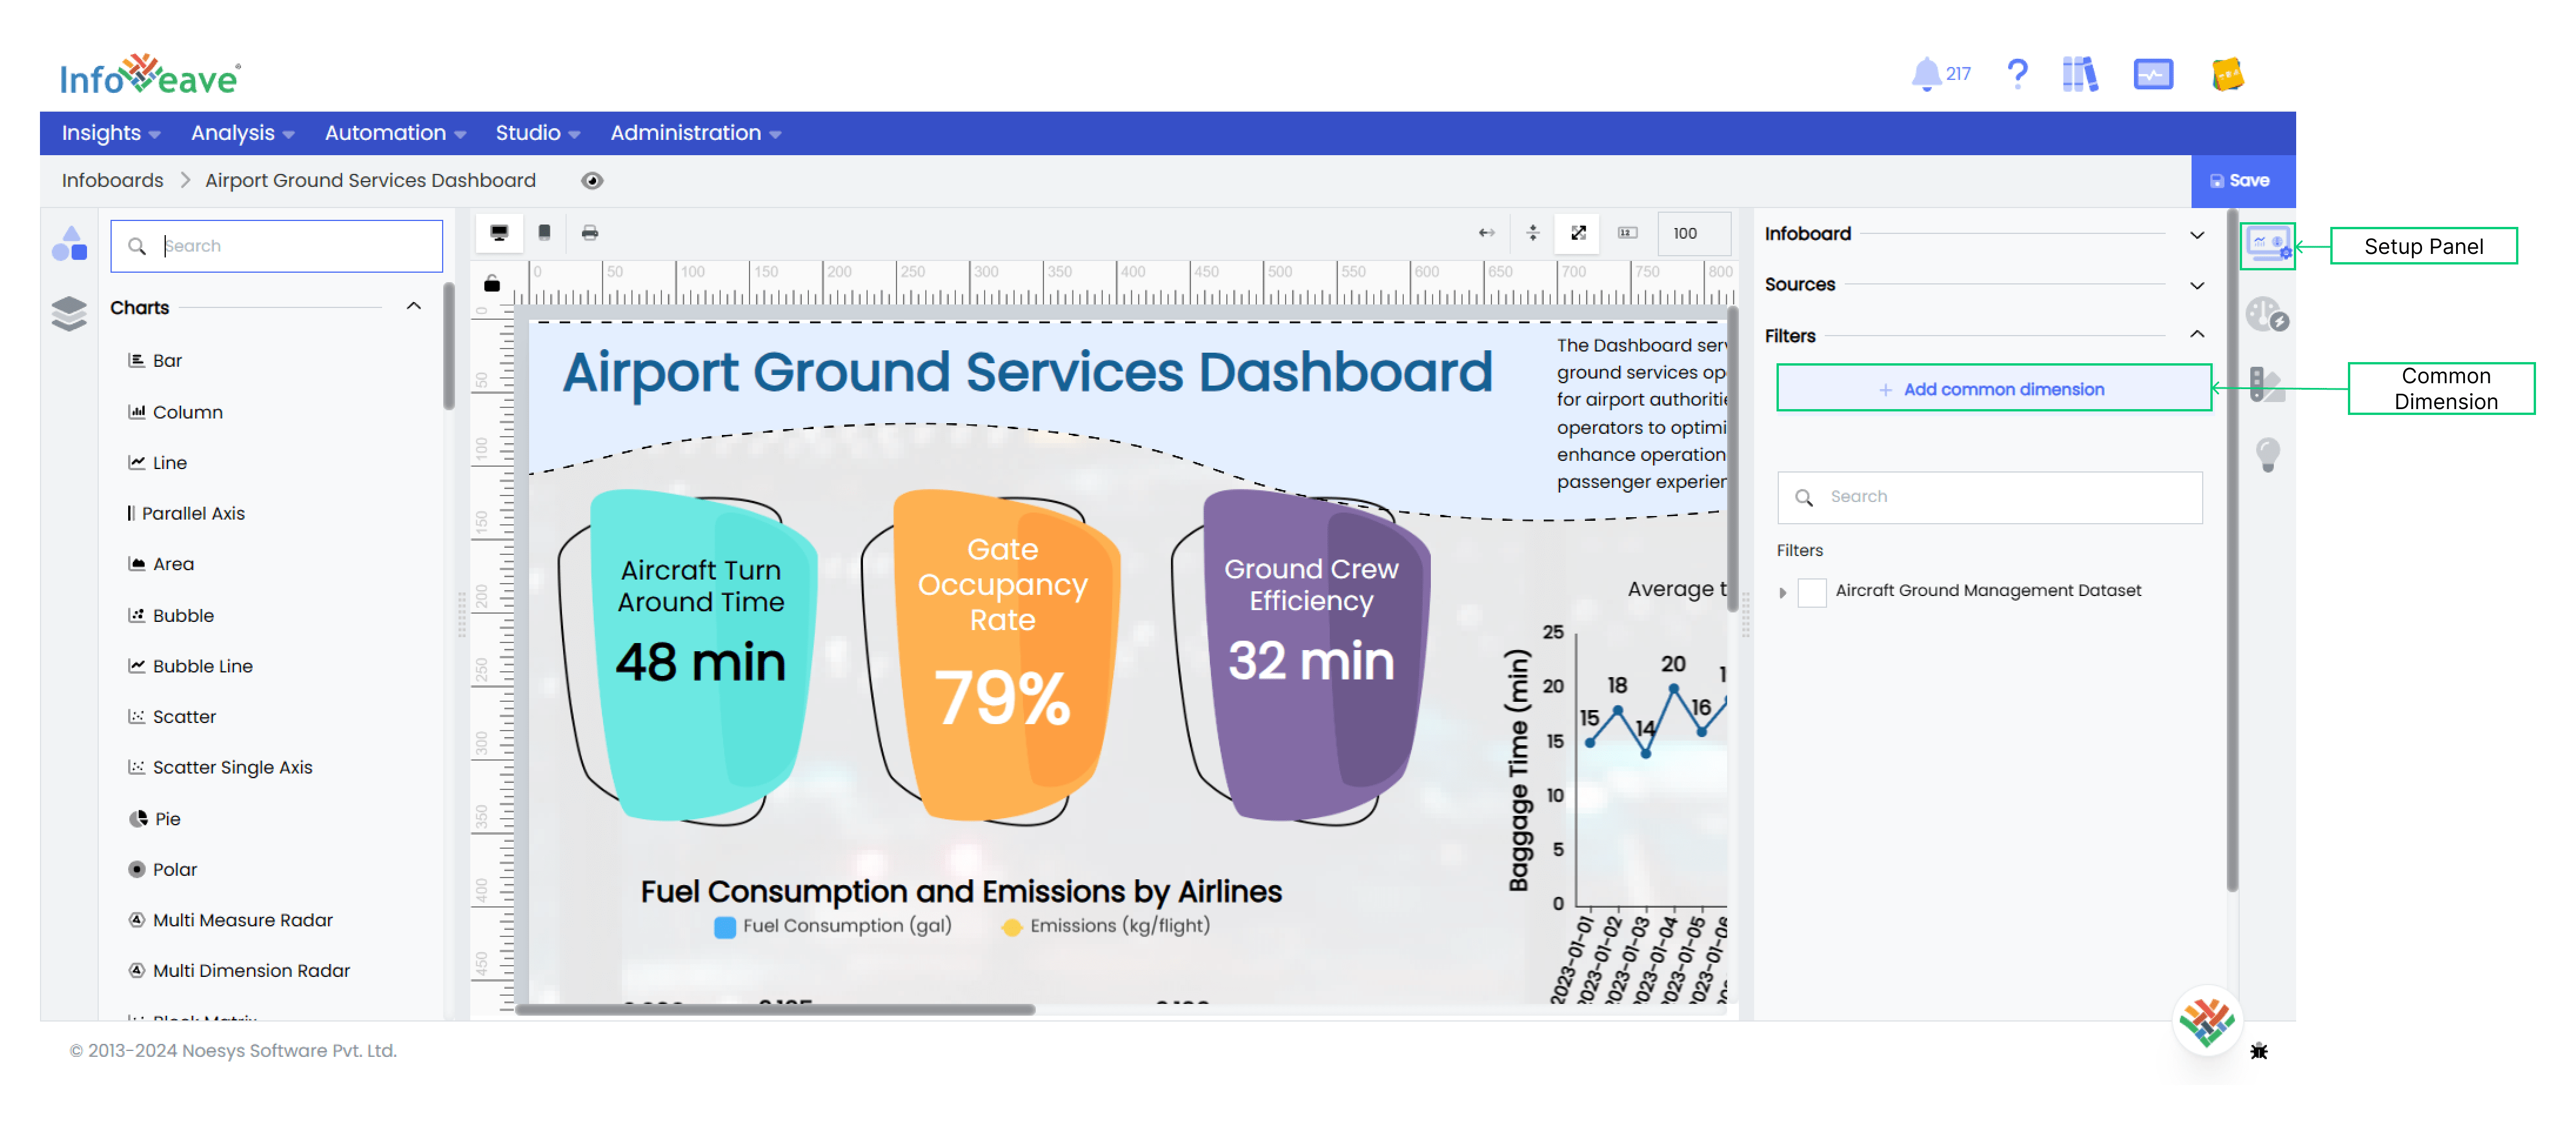Image resolution: width=2576 pixels, height=1125 pixels.
Task: Open the Setup Panel icon
Action: (2267, 245)
